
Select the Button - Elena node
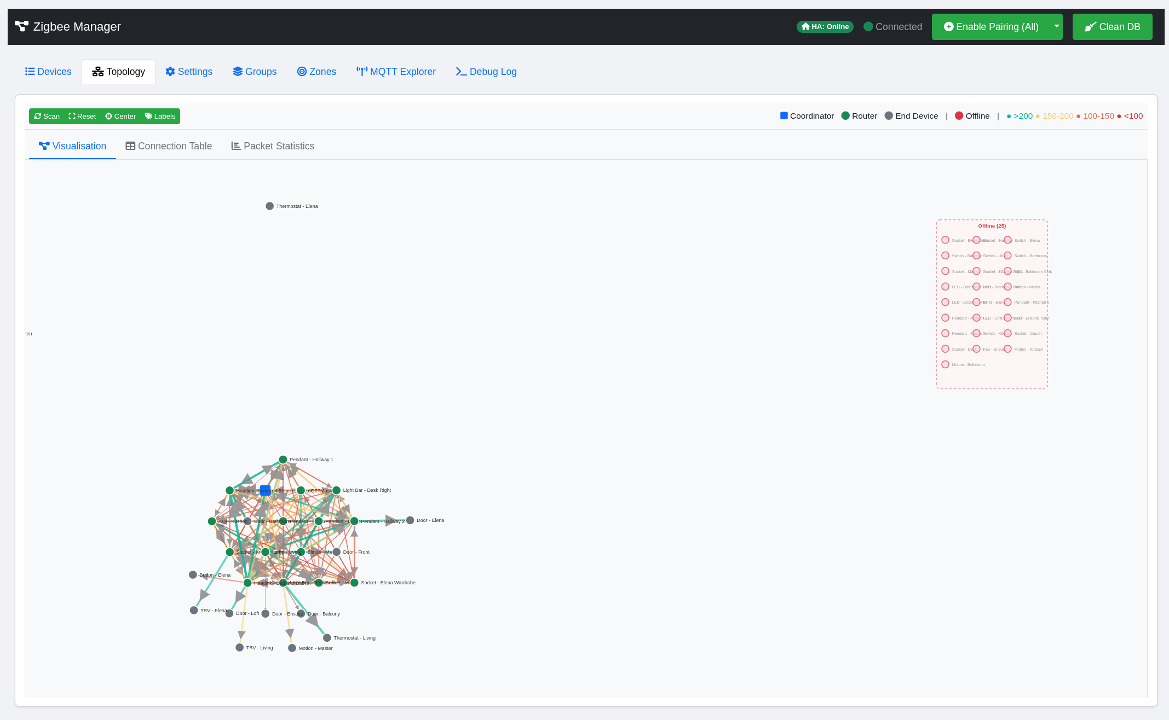tap(193, 575)
